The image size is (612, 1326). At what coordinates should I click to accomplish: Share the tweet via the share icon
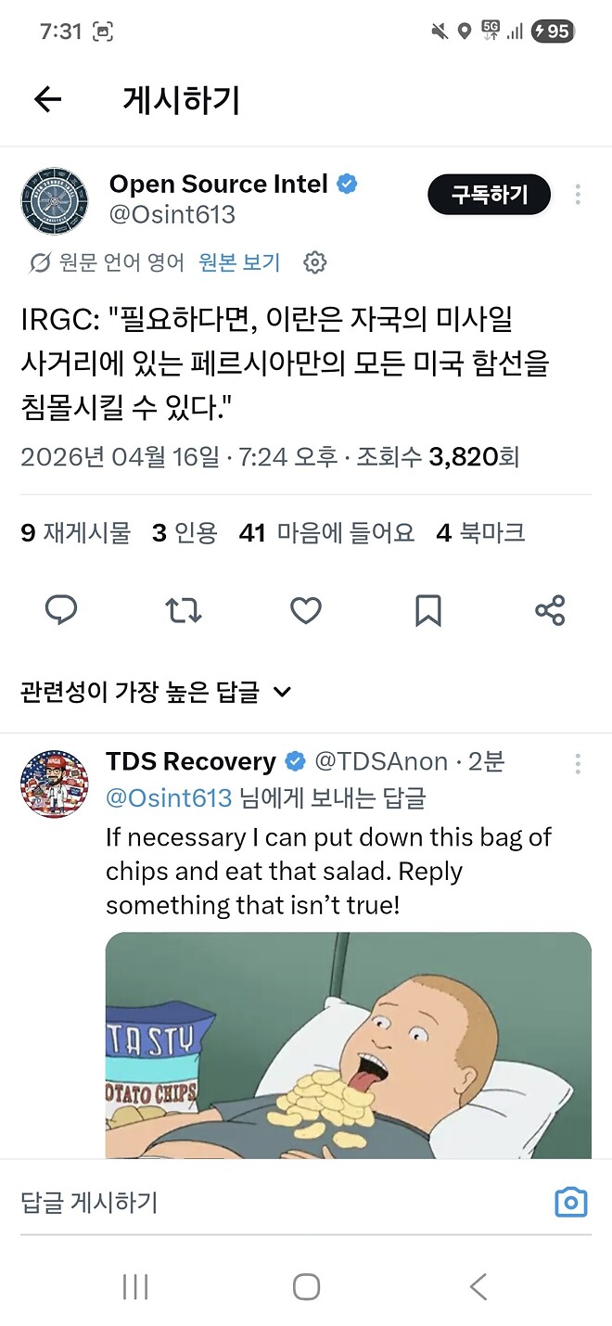pyautogui.click(x=550, y=610)
